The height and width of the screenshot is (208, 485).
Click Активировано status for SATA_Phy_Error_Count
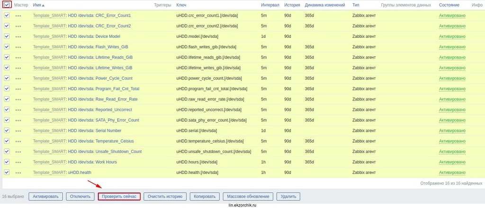[452, 120]
